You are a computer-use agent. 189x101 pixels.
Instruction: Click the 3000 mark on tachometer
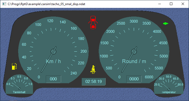tap(134, 21)
